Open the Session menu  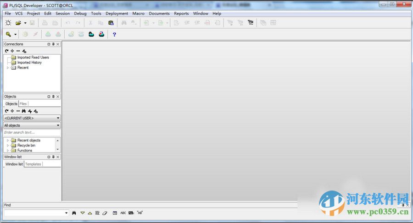pos(63,13)
